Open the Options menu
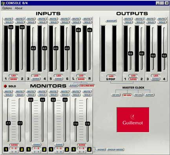 7,8
